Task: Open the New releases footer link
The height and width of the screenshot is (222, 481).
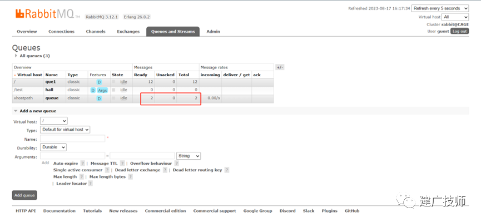Action: click(123, 211)
